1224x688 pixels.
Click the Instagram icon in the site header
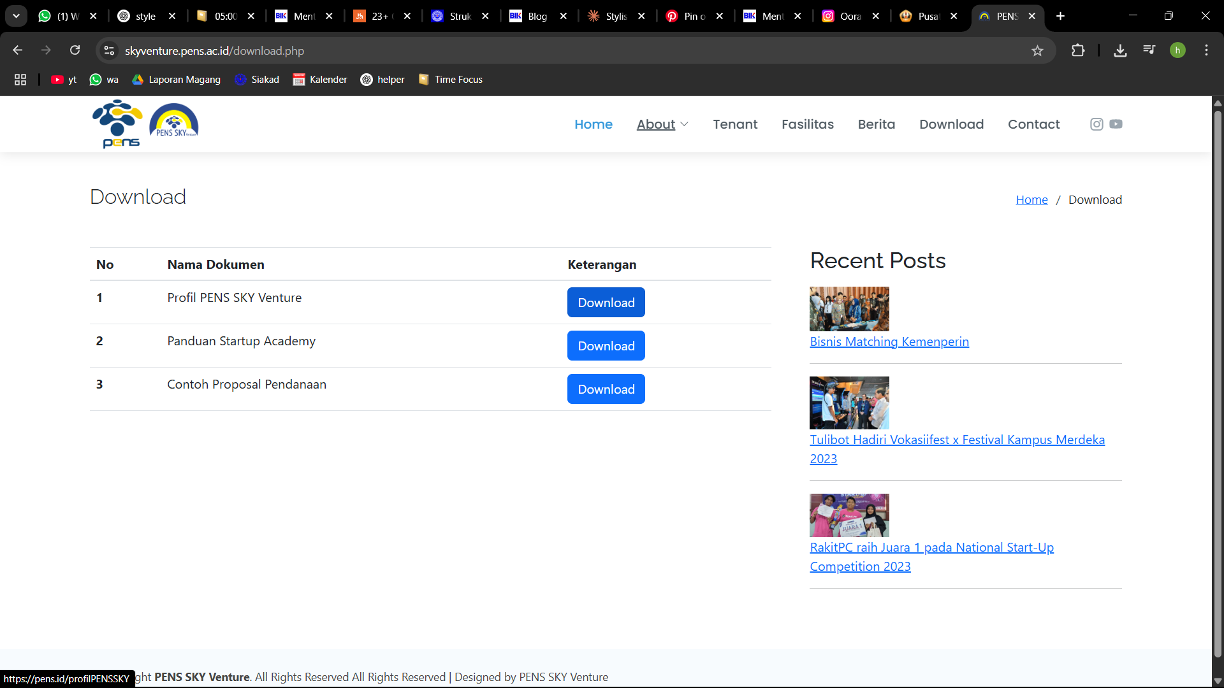coord(1096,124)
